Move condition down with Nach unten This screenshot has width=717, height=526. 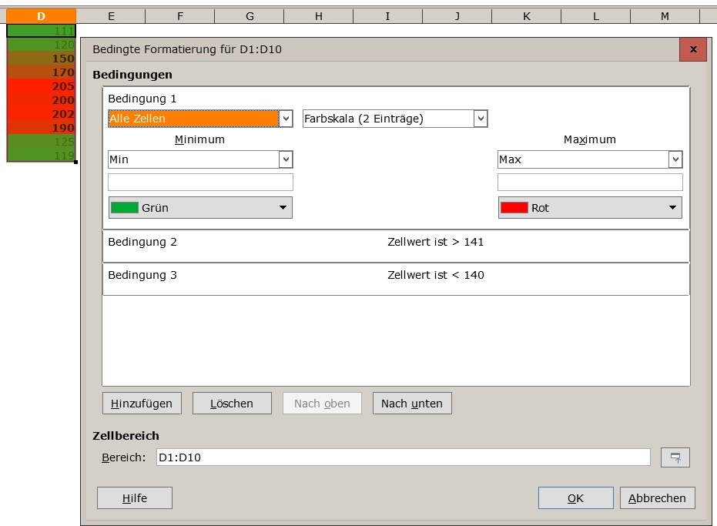[412, 404]
